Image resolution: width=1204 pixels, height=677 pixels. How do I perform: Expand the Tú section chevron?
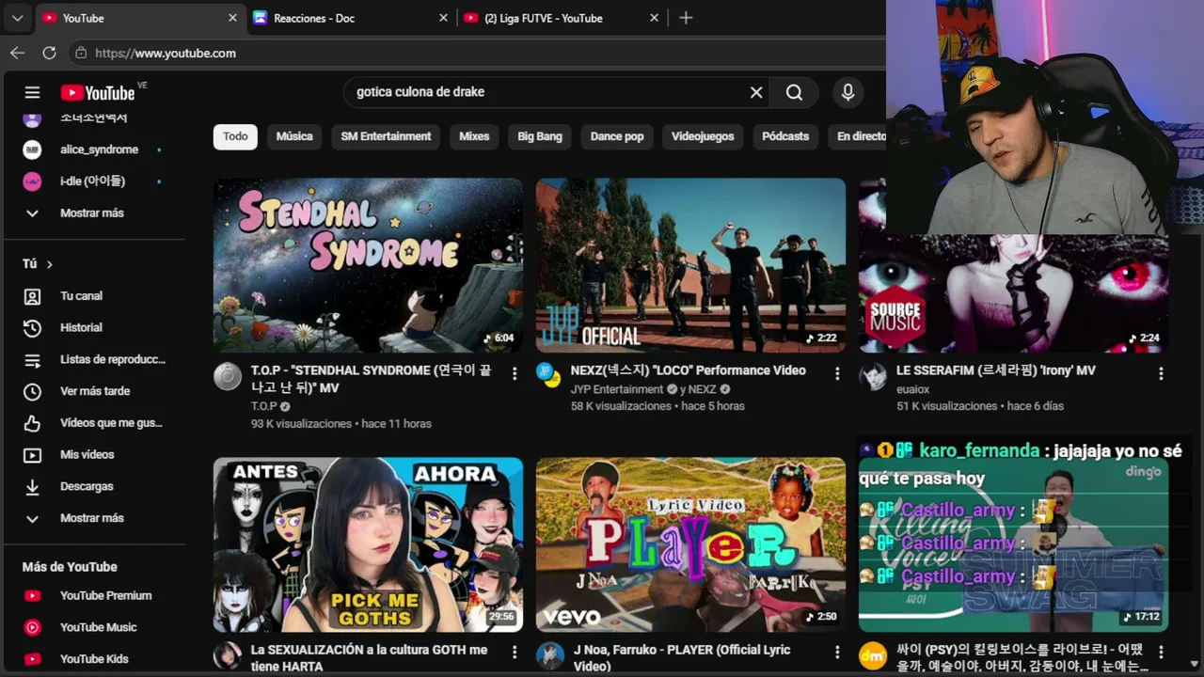point(49,264)
